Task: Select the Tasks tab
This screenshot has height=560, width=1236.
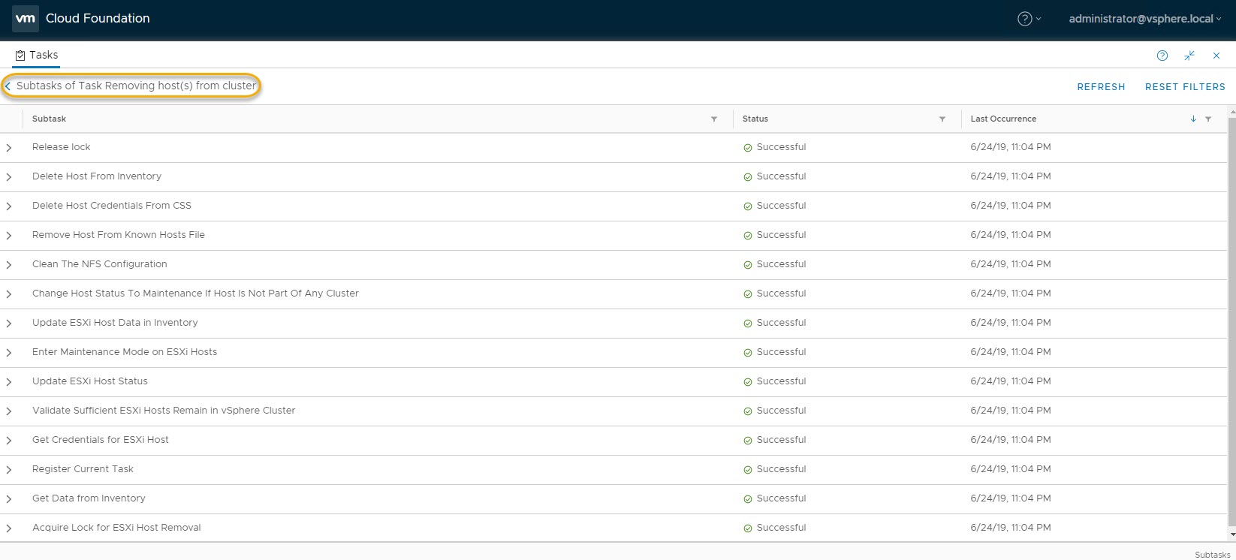Action: tap(37, 55)
